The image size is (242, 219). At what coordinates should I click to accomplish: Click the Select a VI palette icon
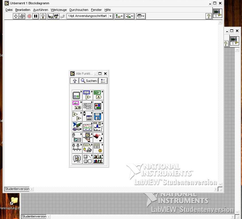tap(77, 159)
